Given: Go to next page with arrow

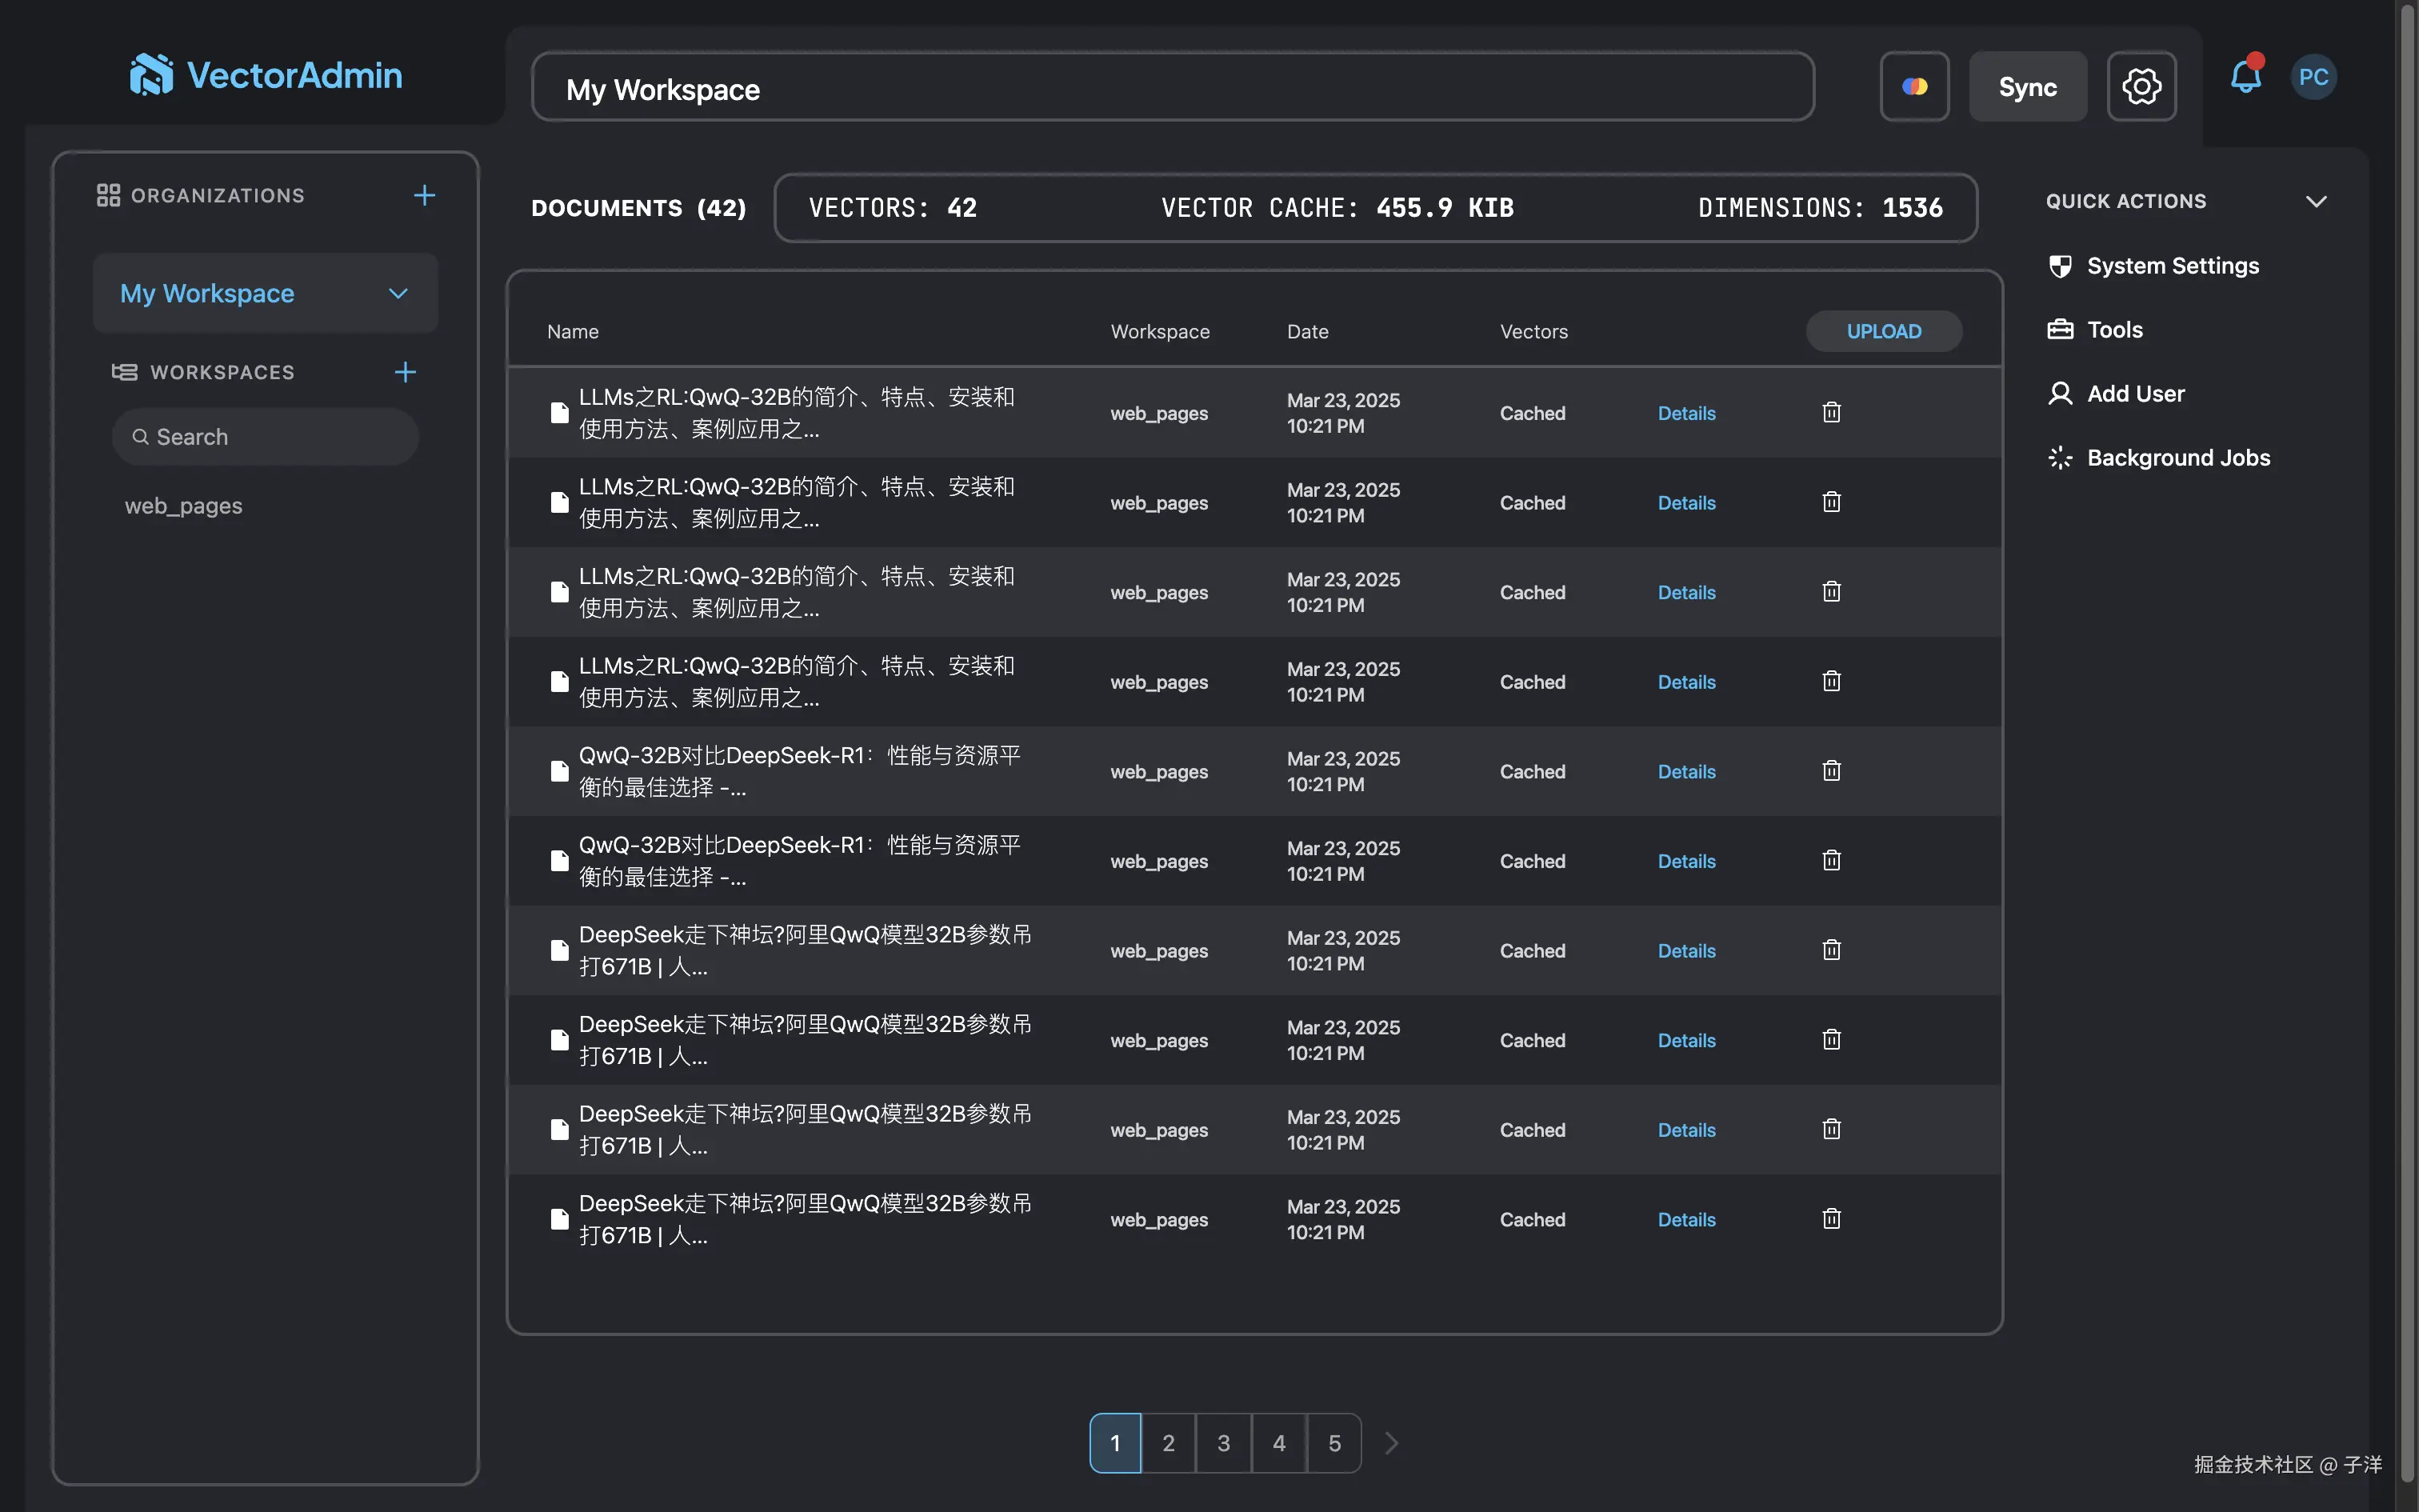Looking at the screenshot, I should point(1391,1442).
